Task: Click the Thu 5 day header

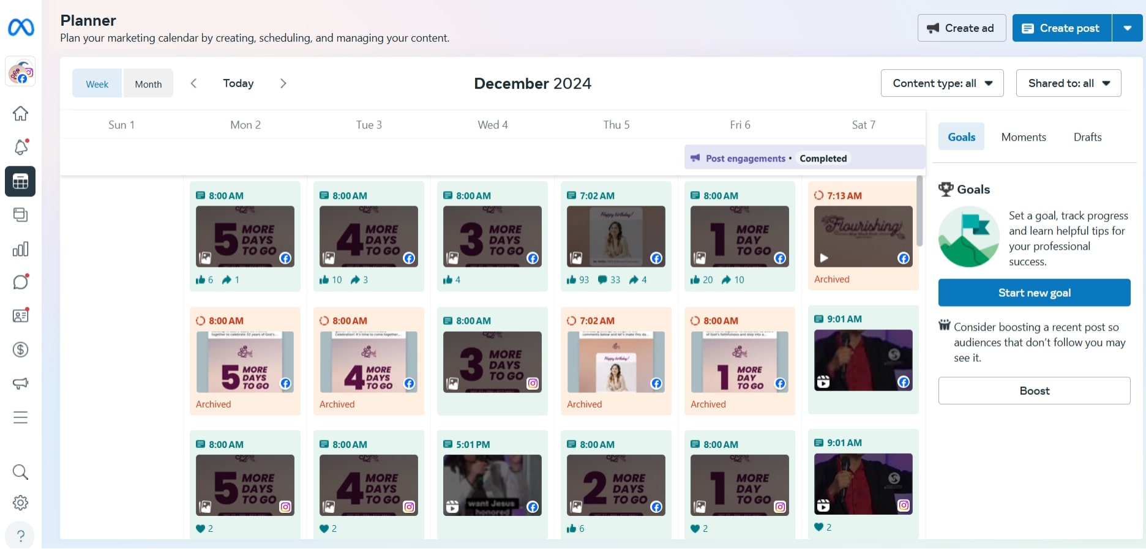Action: [x=616, y=125]
